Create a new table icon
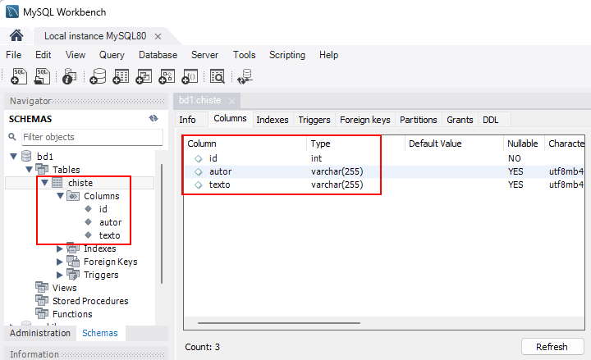The height and width of the screenshot is (360, 591). tap(121, 76)
